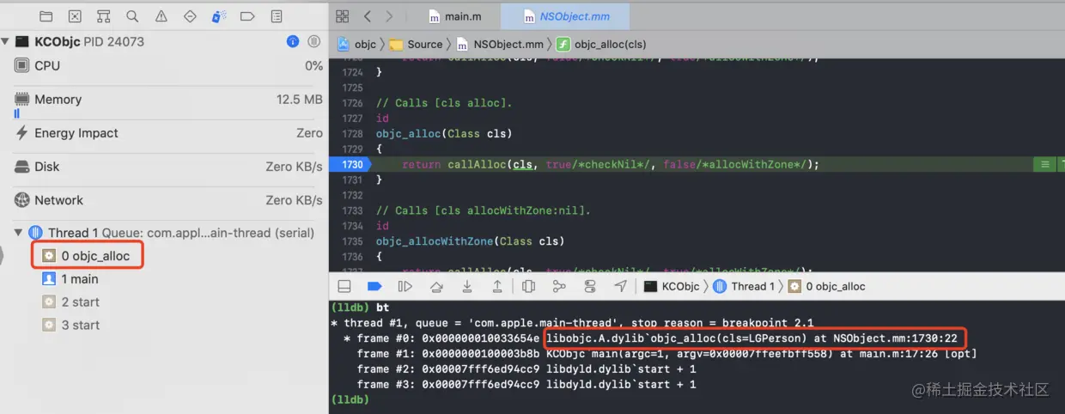
Task: Open the Report navigator list icon
Action: click(277, 16)
